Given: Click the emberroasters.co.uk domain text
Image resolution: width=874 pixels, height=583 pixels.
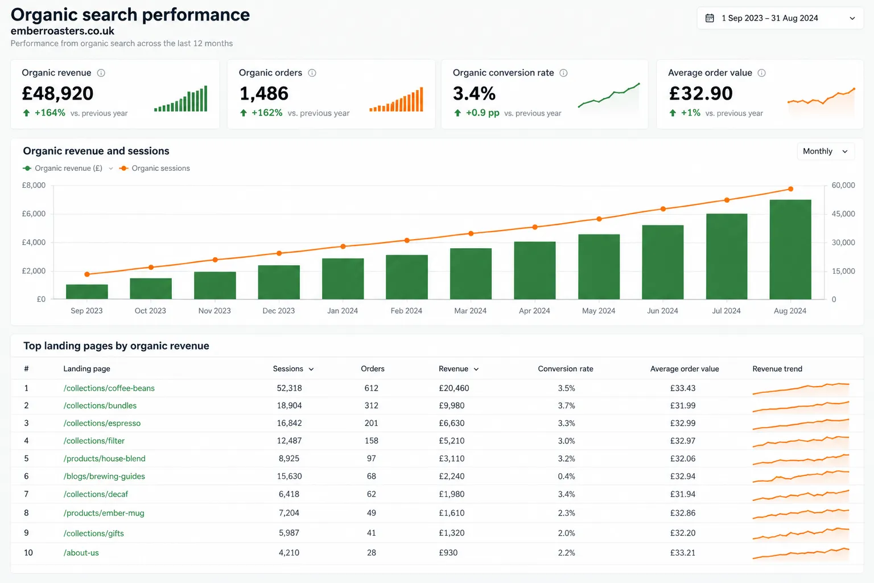Looking at the screenshot, I should (63, 31).
